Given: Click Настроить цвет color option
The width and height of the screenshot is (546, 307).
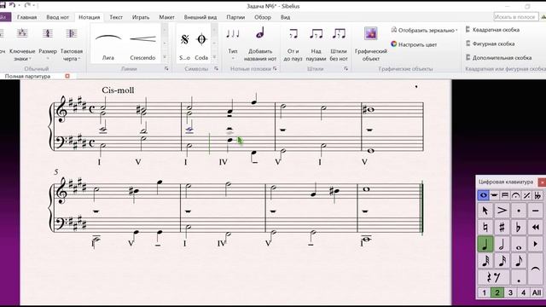Looking at the screenshot, I should tap(414, 44).
